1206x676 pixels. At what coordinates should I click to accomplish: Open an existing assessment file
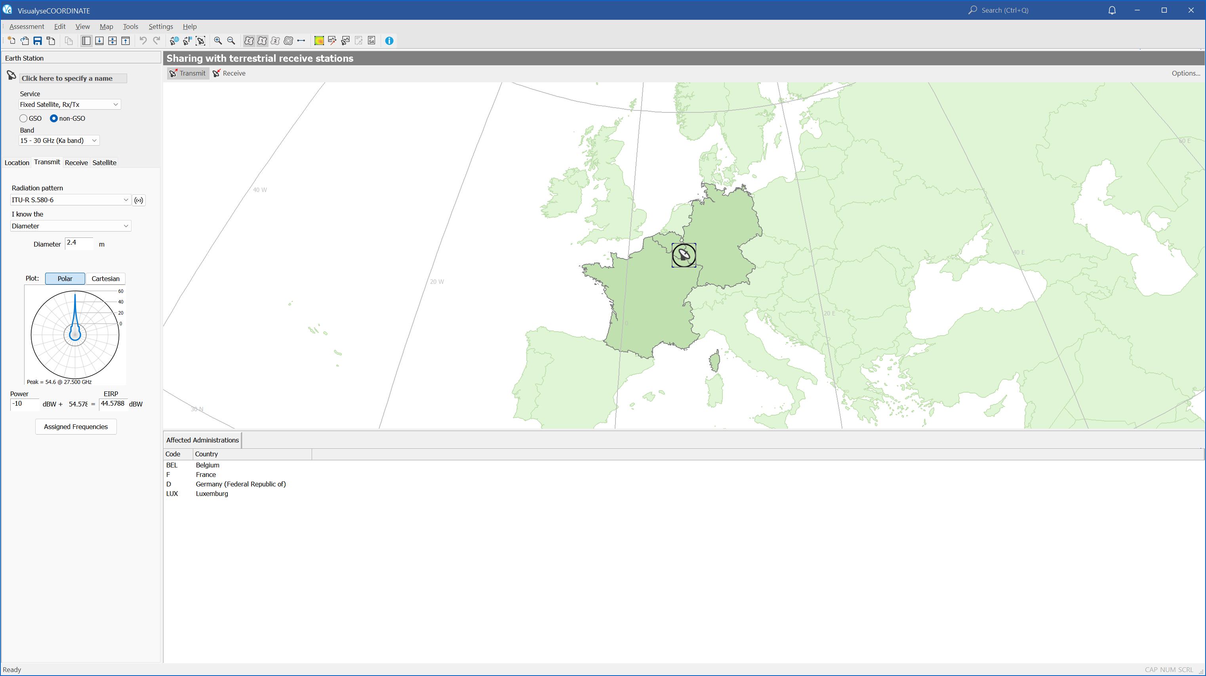(x=24, y=41)
